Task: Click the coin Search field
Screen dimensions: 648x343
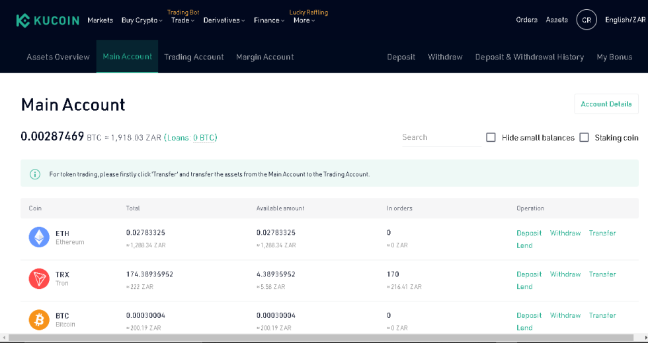Action: [x=442, y=137]
